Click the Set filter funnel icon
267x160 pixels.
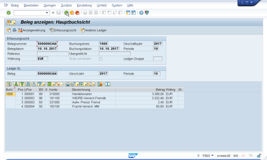pos(40,84)
